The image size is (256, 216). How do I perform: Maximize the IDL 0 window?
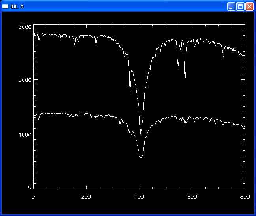coord(240,7)
